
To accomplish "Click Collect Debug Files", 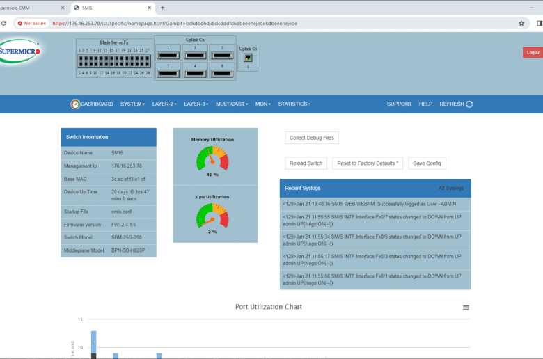I will (x=312, y=138).
